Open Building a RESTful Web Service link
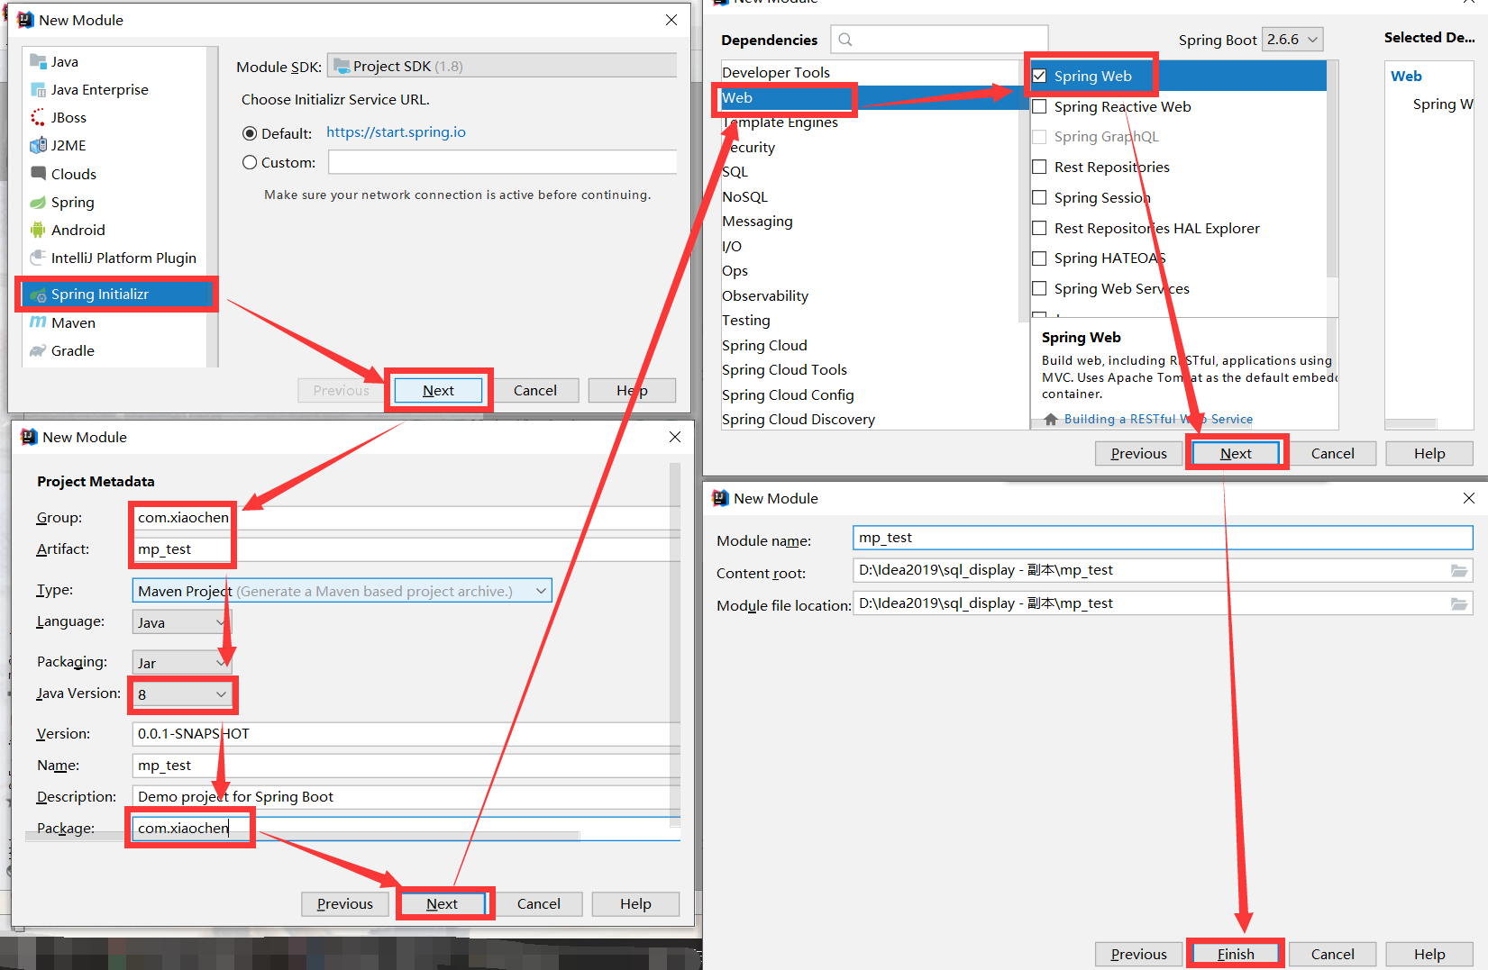Viewport: 1488px width, 970px height. (1158, 419)
